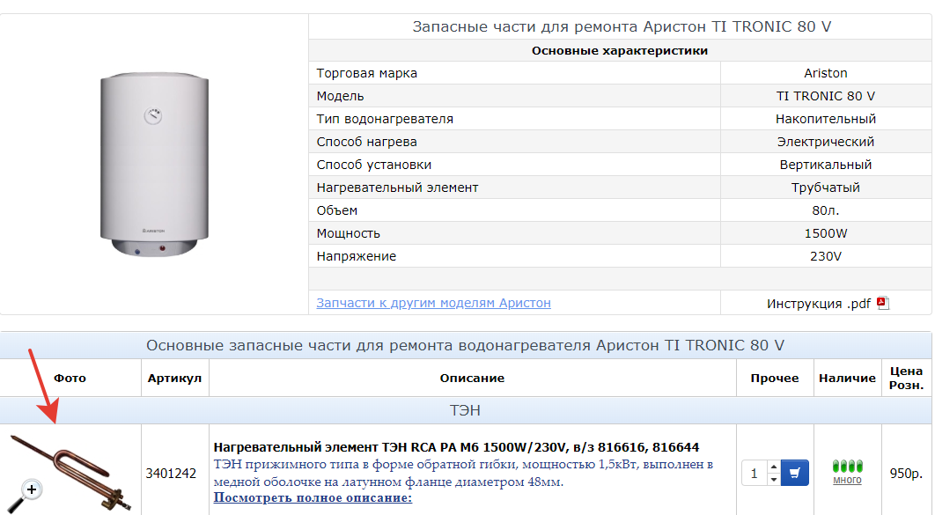Click the Вертикальный installation value
The width and height of the screenshot is (935, 515).
pyautogui.click(x=825, y=165)
